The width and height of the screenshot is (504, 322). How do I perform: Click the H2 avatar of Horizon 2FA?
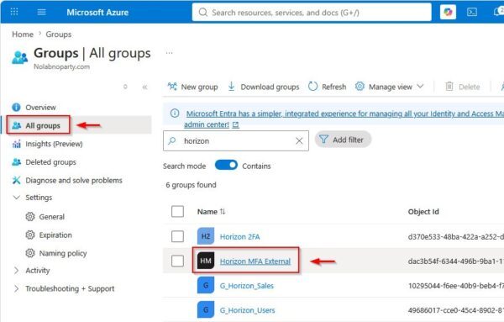click(x=206, y=236)
